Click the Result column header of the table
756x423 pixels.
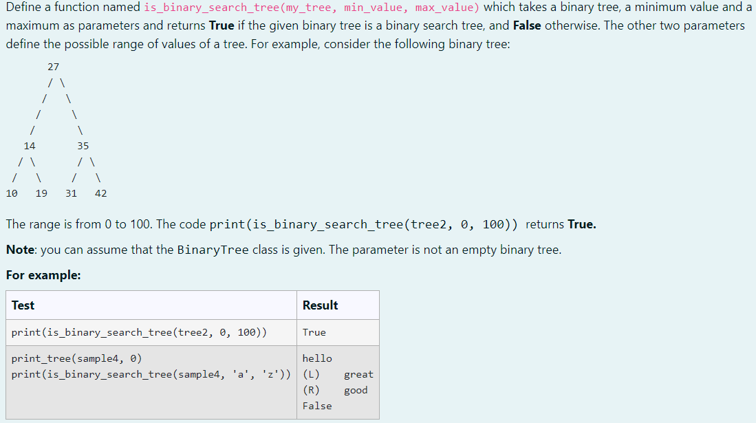click(x=321, y=305)
